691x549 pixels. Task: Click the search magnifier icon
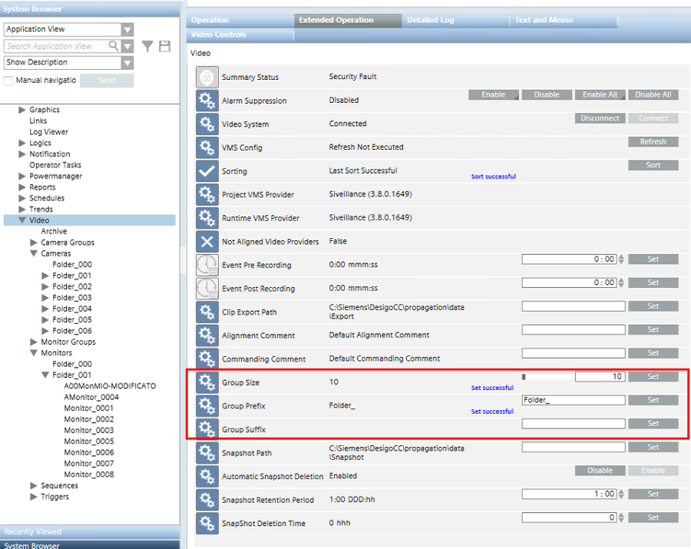(114, 46)
